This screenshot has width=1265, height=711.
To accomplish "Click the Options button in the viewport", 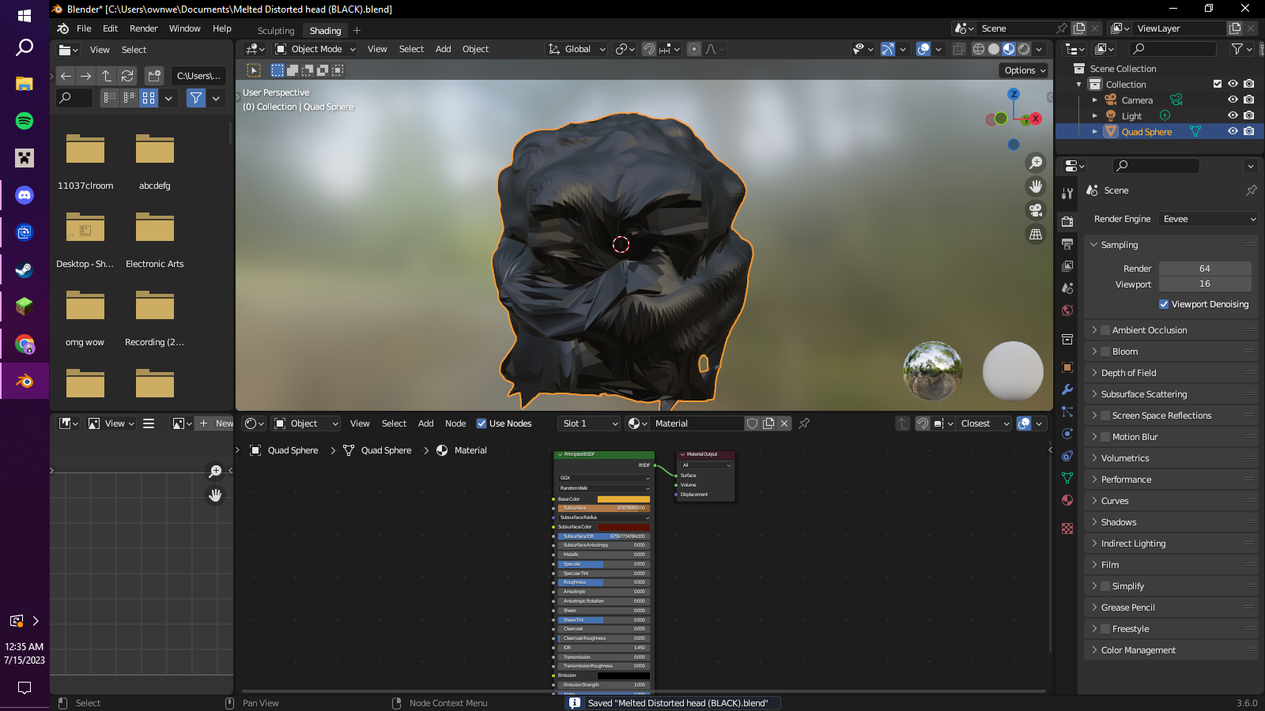I will coord(1023,70).
